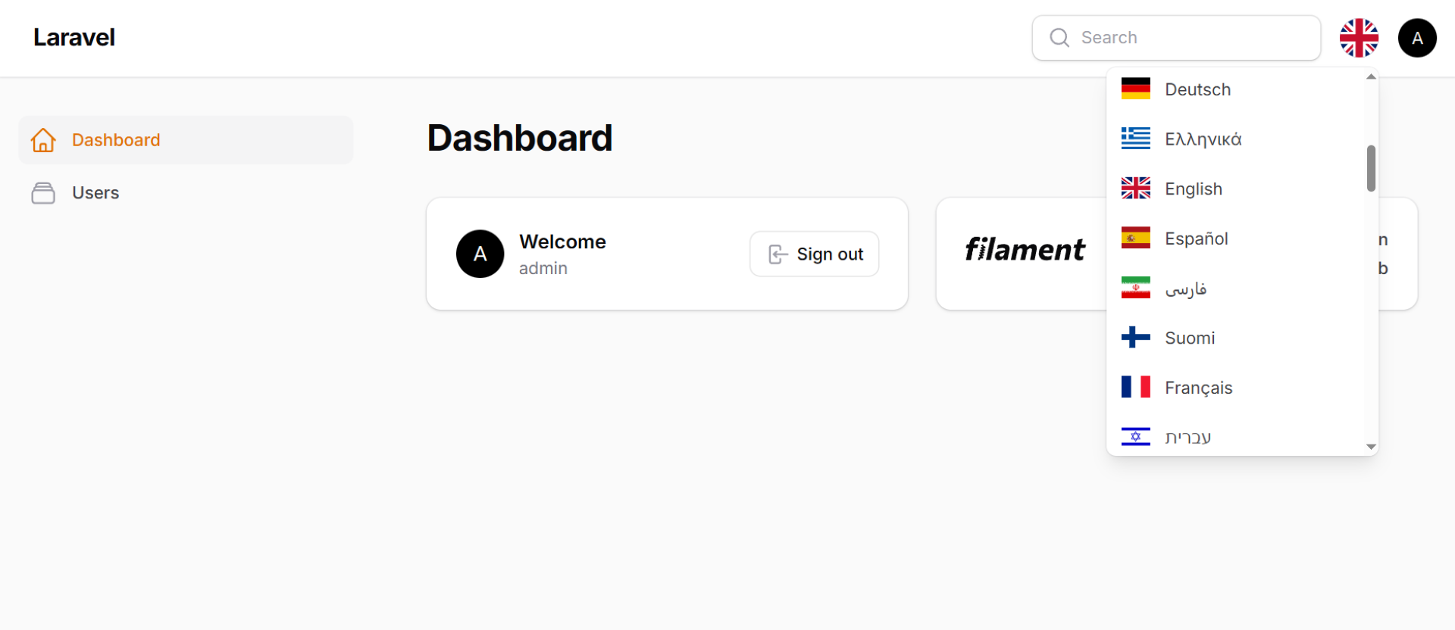This screenshot has width=1455, height=630.
Task: Open the language switcher flag dropdown
Action: click(1359, 37)
